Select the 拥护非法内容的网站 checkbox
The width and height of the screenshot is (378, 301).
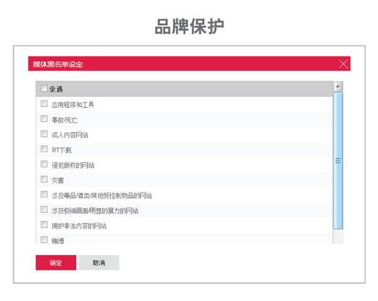click(x=44, y=225)
